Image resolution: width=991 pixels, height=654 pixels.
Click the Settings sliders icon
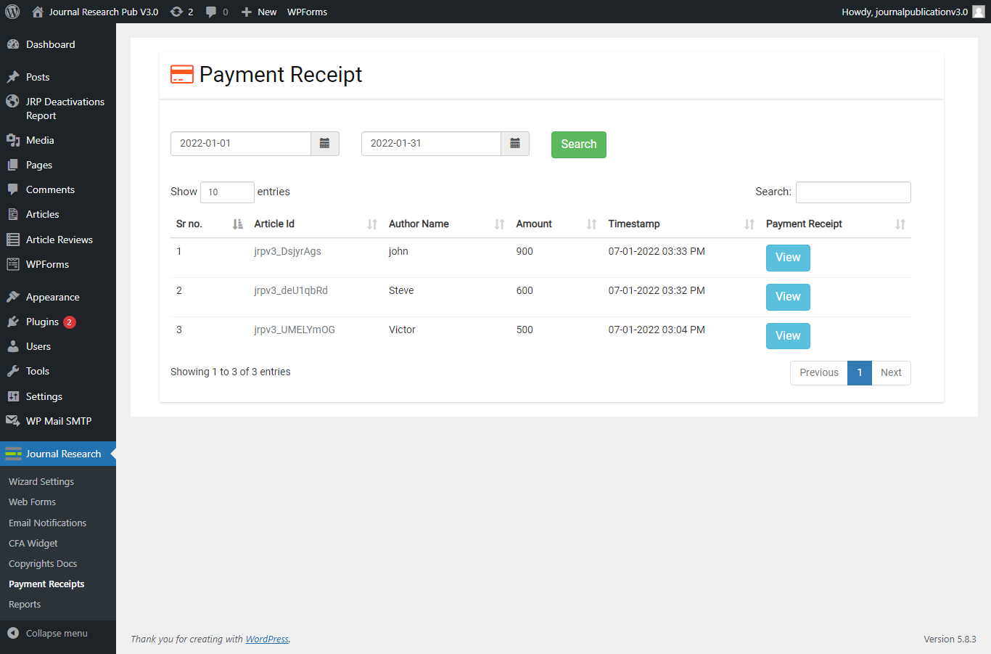pos(13,396)
